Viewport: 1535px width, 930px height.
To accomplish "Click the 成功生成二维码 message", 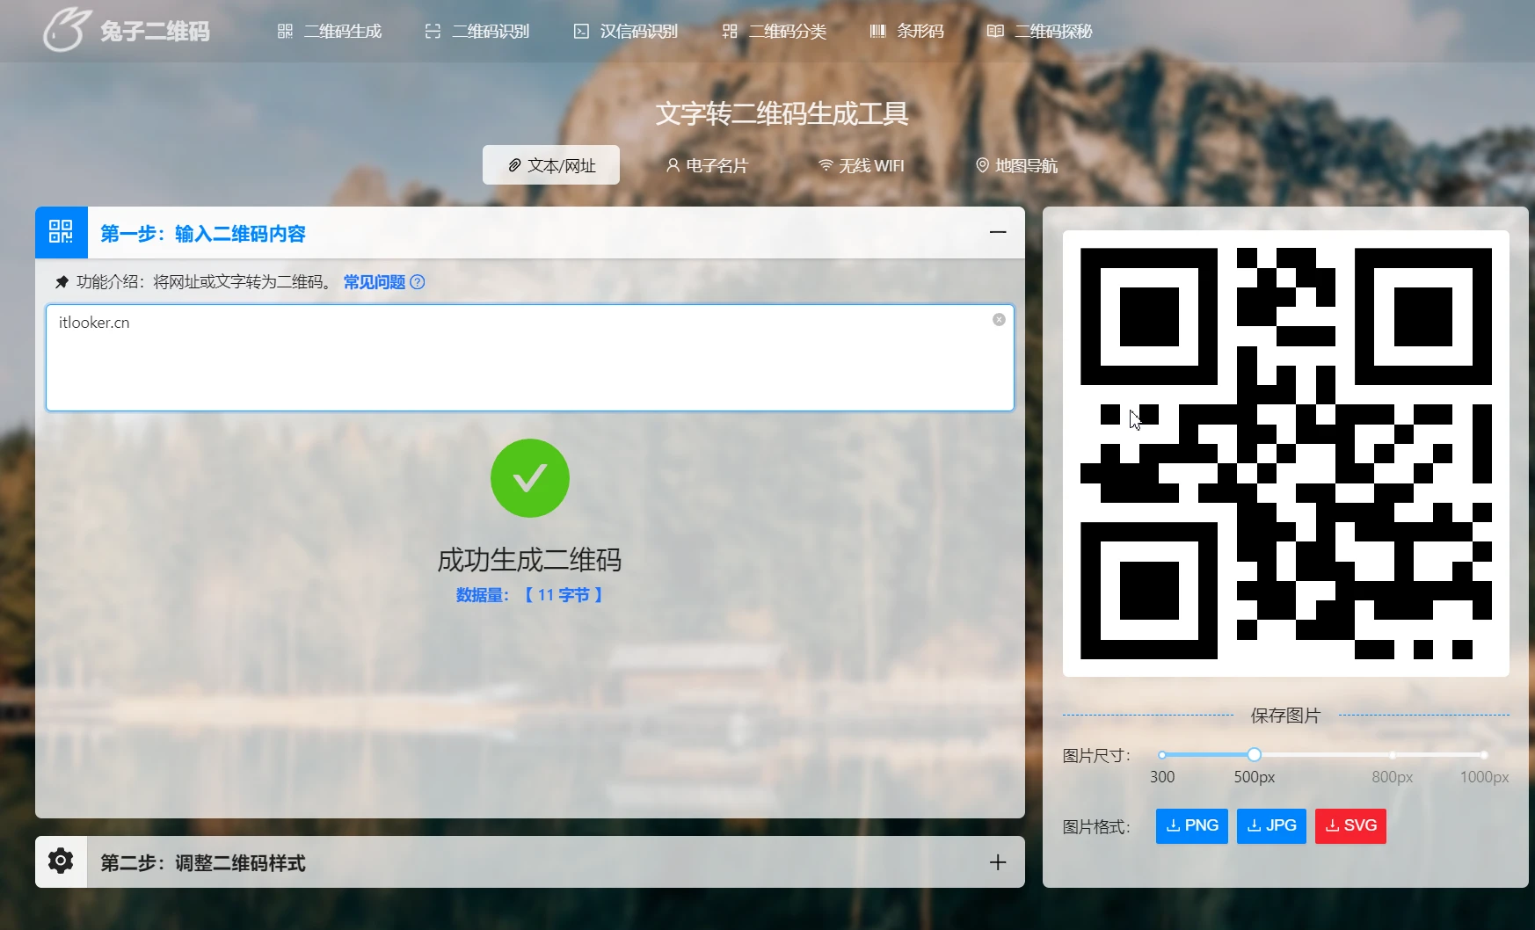I will 529,560.
